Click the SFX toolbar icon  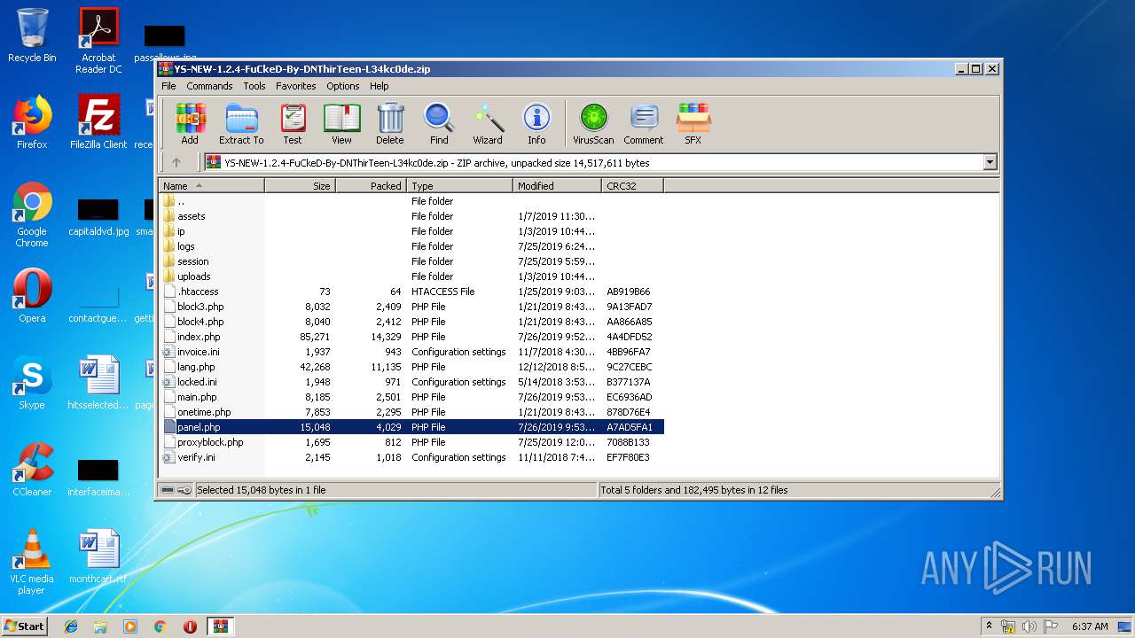click(x=693, y=123)
